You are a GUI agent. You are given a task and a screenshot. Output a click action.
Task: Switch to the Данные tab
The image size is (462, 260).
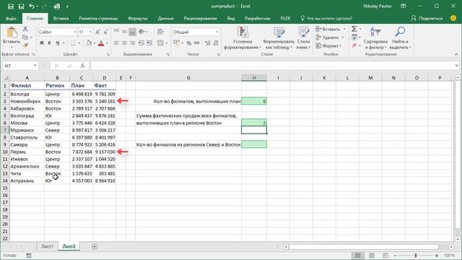pyautogui.click(x=165, y=18)
